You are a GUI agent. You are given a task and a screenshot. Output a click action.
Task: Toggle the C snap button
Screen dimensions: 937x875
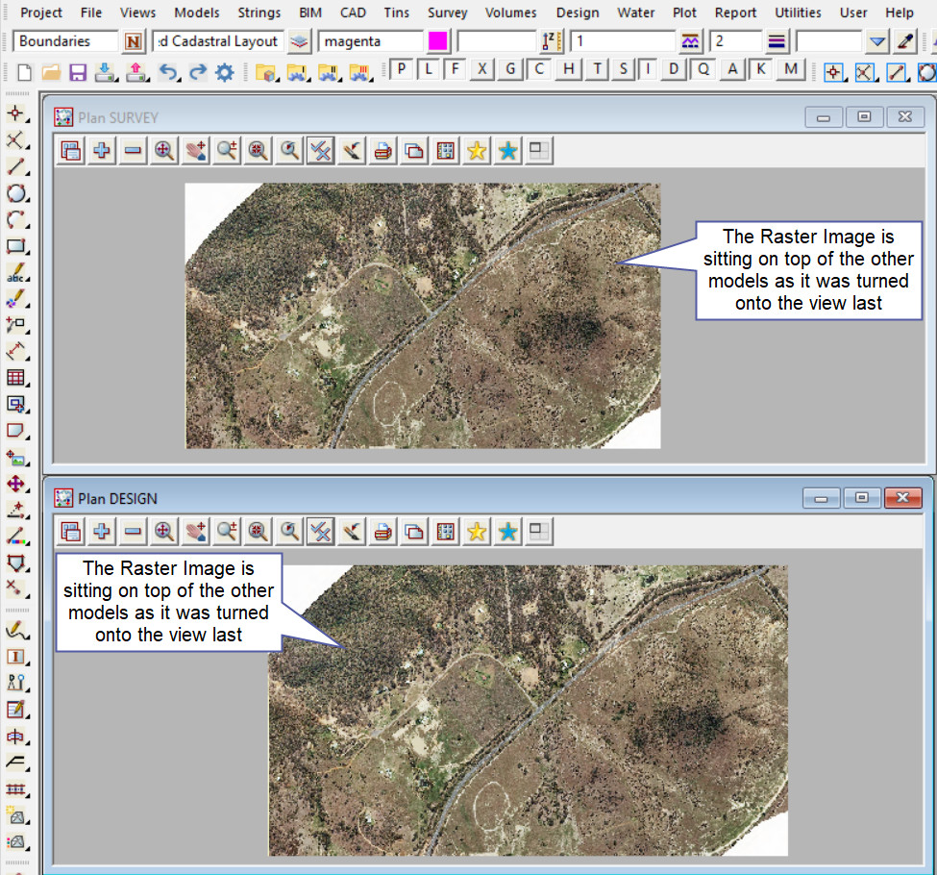(540, 69)
